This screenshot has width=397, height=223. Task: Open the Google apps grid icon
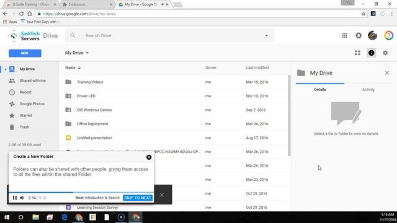point(345,36)
